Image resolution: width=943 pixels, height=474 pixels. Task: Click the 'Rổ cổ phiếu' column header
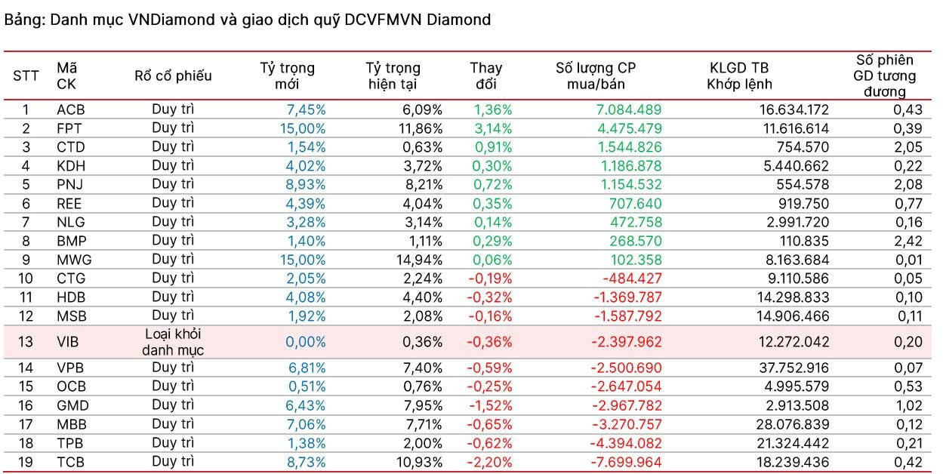coord(173,75)
